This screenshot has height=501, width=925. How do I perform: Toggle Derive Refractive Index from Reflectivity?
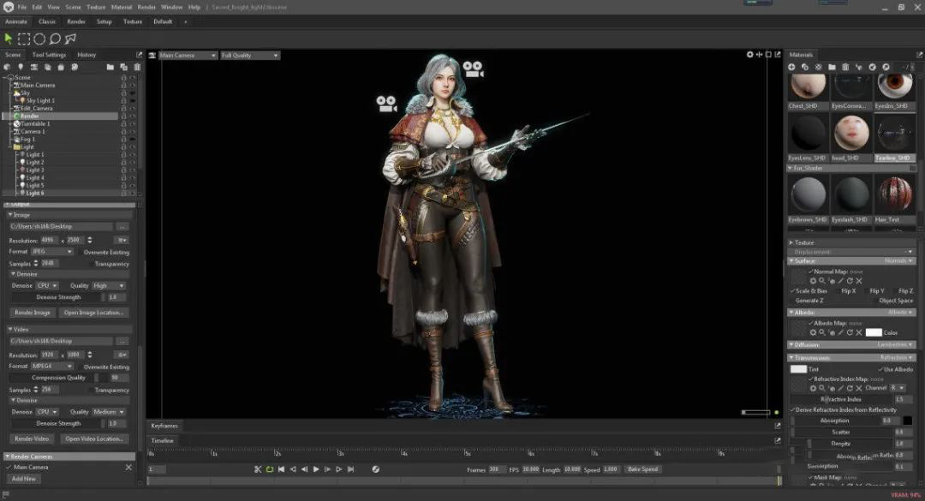point(792,409)
